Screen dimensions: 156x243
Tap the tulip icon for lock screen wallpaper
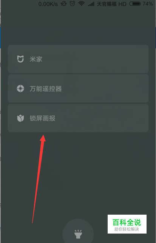(x=20, y=118)
